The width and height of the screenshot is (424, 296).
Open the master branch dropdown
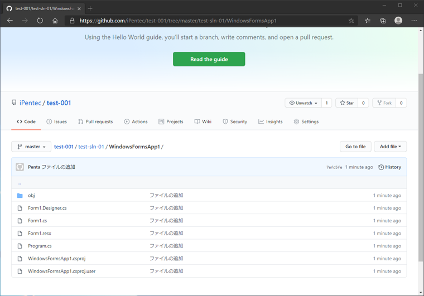[31, 147]
